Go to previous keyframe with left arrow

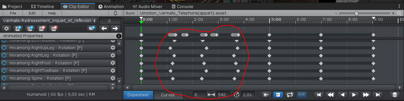(x=104, y=28)
